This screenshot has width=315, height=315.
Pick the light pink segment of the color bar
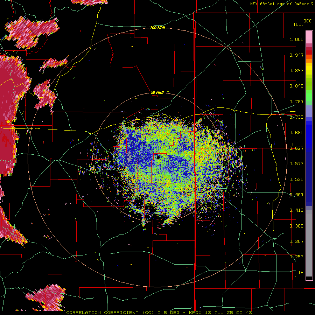[x=309, y=37]
